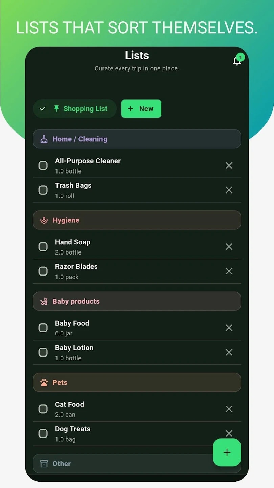Image resolution: width=274 pixels, height=488 pixels.
Task: Click the stroller icon on Baby products
Action: [44, 301]
